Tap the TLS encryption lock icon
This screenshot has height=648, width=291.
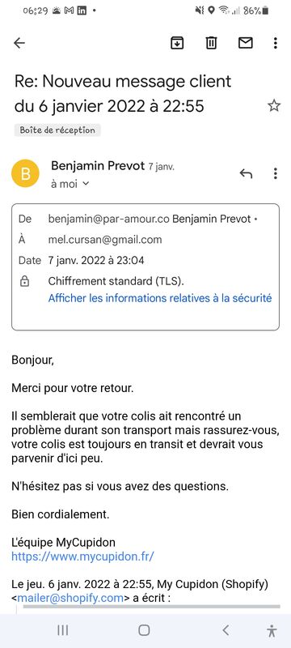click(25, 282)
